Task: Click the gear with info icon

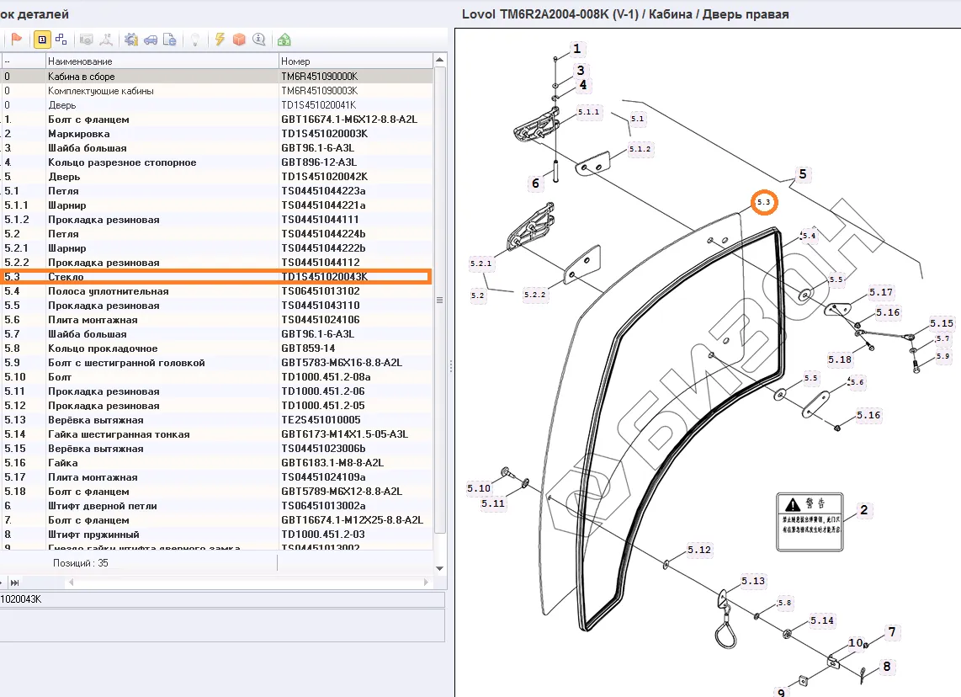Action: click(x=130, y=40)
